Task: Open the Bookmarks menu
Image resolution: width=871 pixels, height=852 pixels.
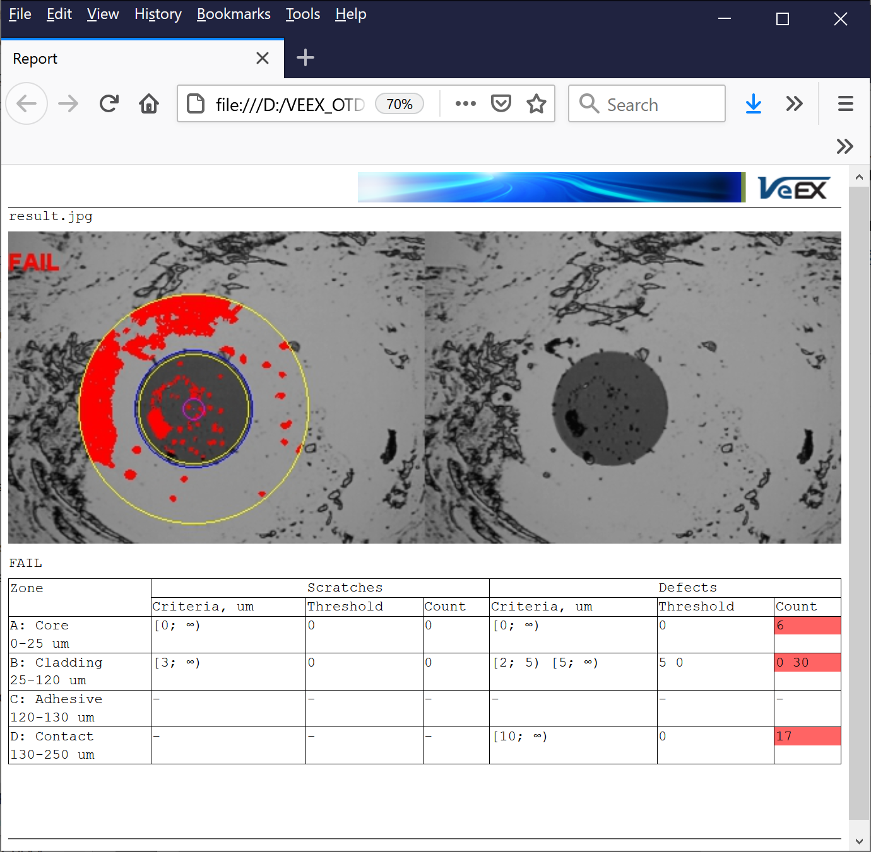Action: coord(234,14)
